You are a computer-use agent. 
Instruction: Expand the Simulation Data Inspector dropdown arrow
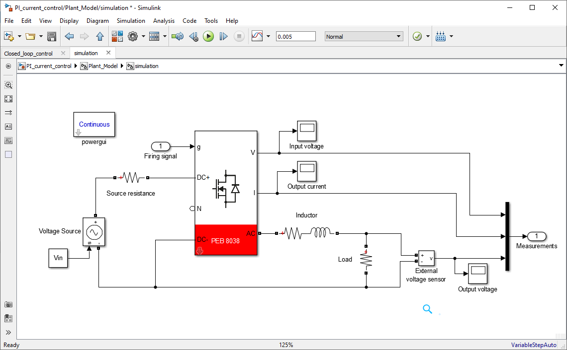269,36
